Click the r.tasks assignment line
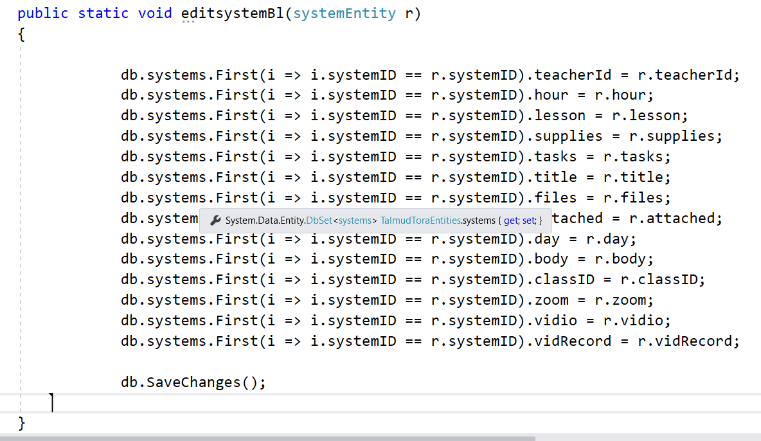Image resolution: width=761 pixels, height=441 pixels. (395, 157)
